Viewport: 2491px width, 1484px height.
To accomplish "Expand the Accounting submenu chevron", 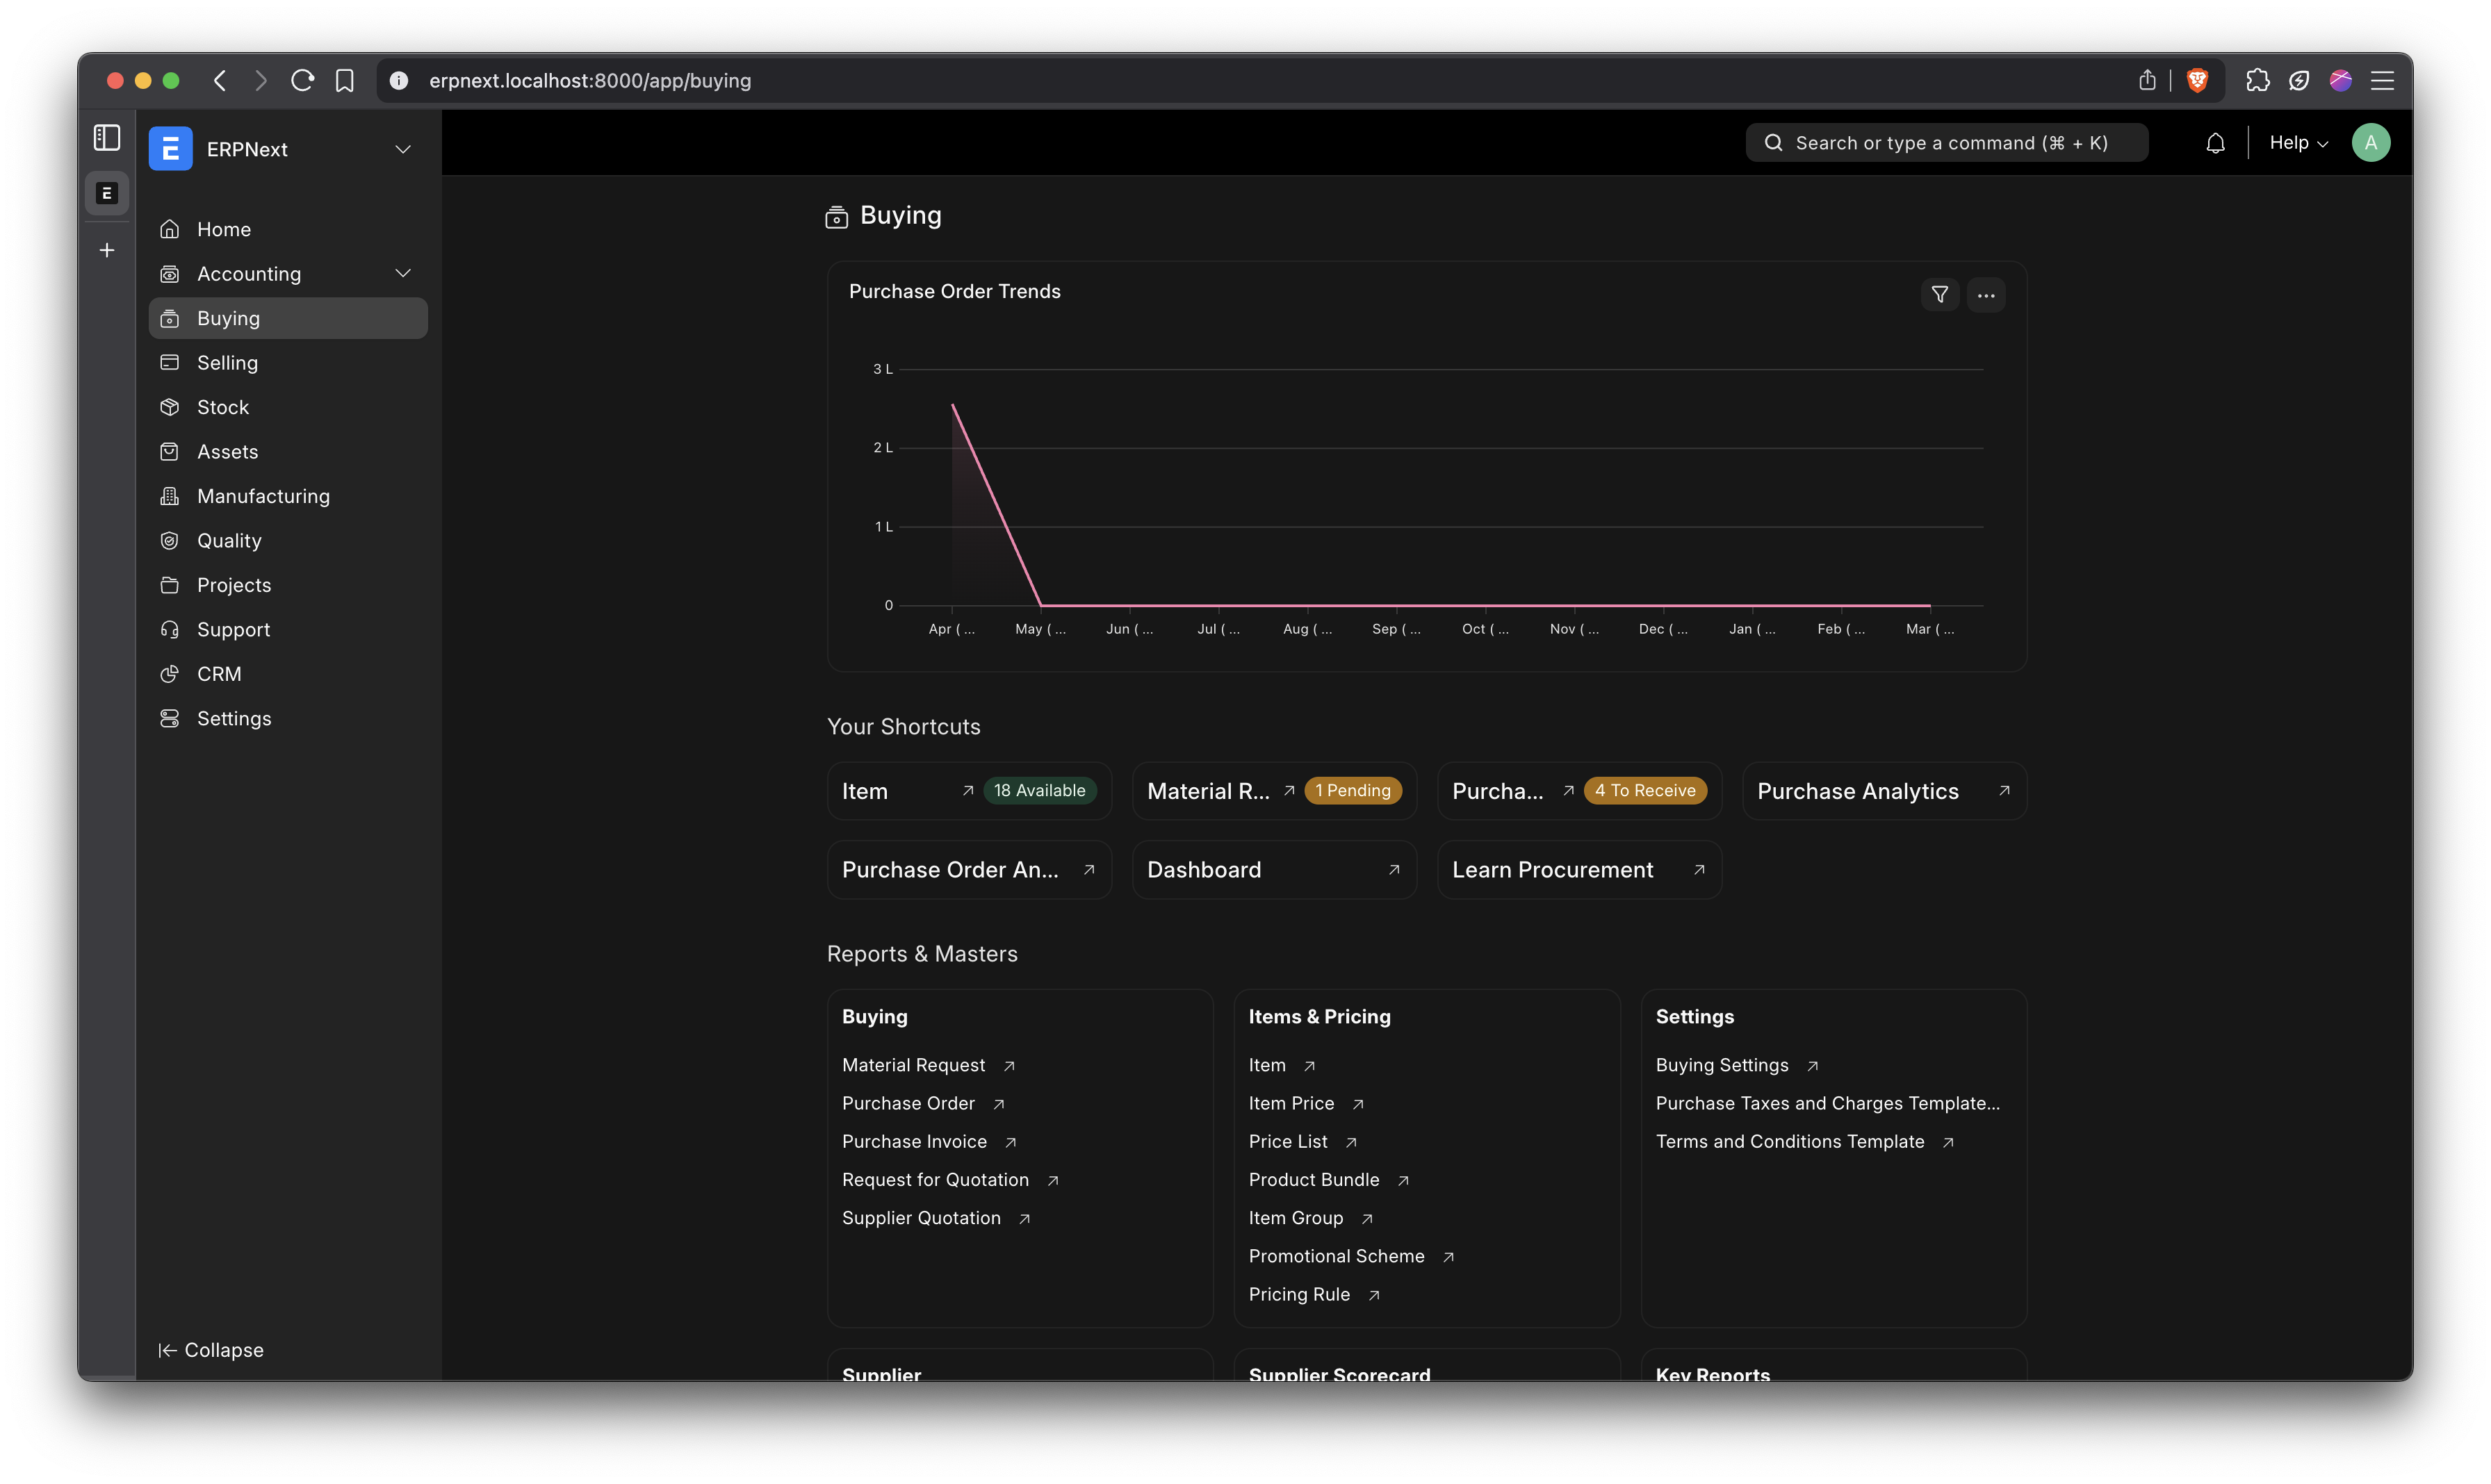I will [403, 273].
